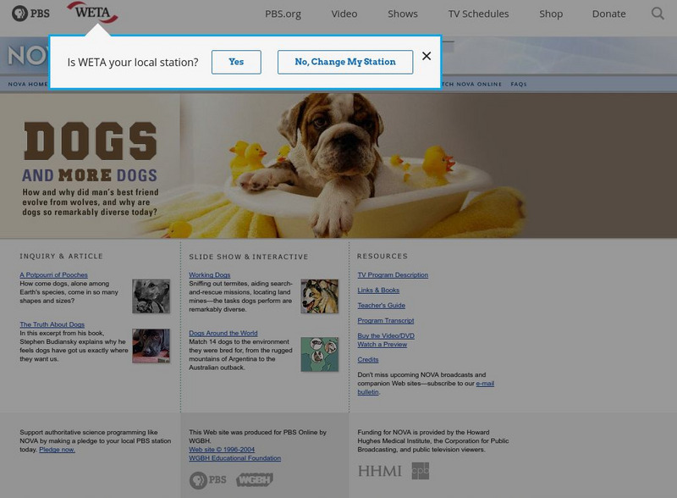
Task: Click the Pledge now link
Action: tap(57, 450)
